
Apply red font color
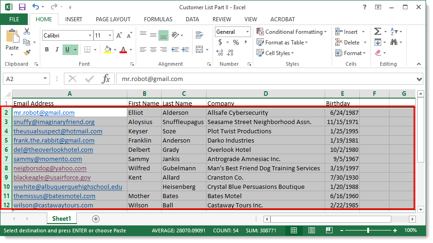(x=123, y=50)
